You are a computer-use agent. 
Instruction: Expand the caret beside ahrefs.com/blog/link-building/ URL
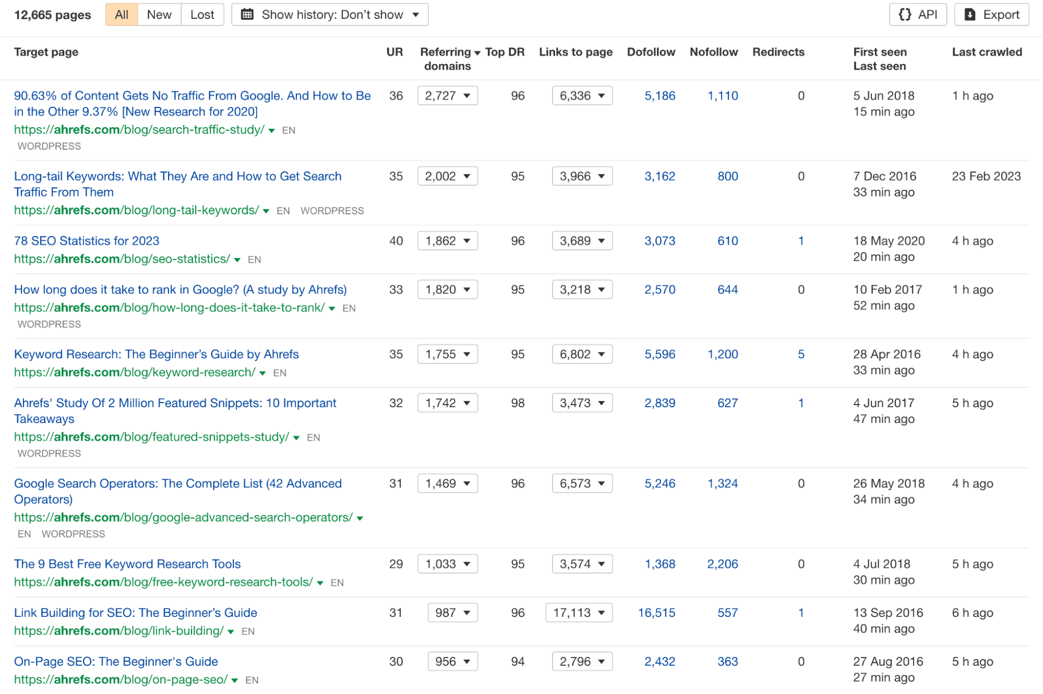(230, 631)
